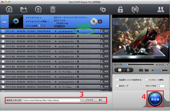
Task: Open the register unlock padlock icon
Action: 120,10
